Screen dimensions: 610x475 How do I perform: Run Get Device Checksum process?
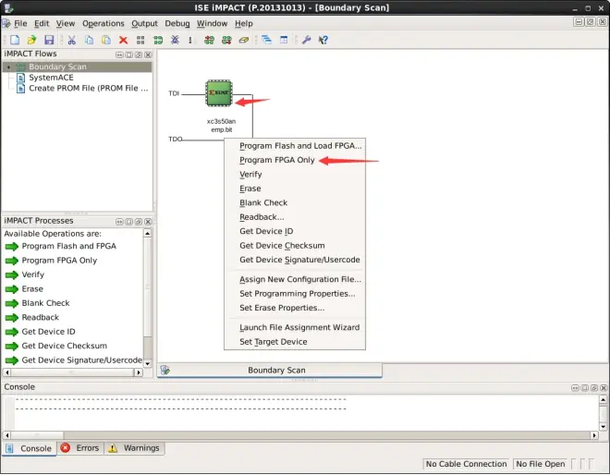[64, 346]
